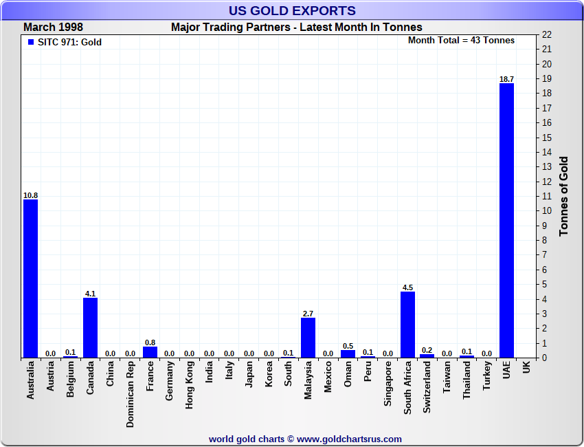Click the '0.8' value above France
This screenshot has height=447, width=584.
(150, 342)
